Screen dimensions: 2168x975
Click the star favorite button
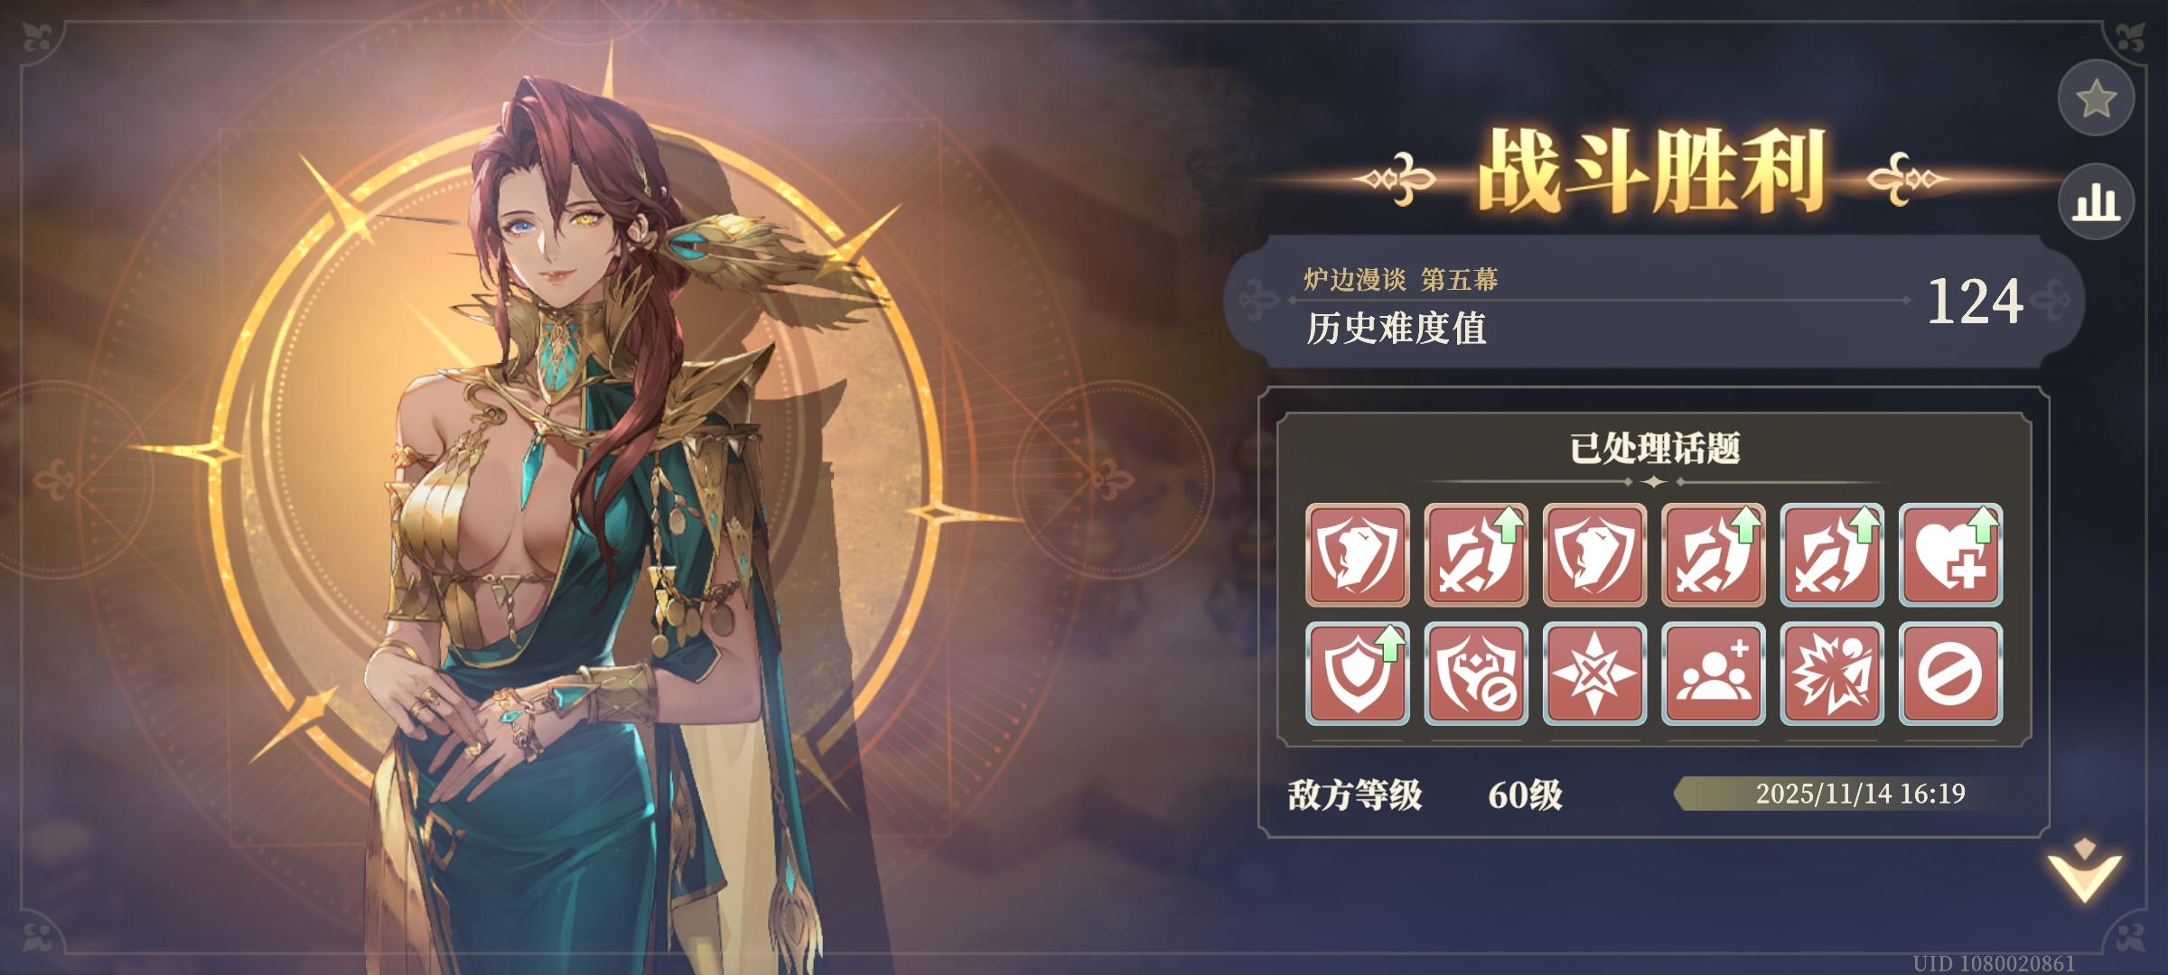click(2096, 98)
